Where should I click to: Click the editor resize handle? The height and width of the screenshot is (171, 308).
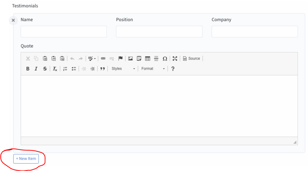(x=295, y=142)
